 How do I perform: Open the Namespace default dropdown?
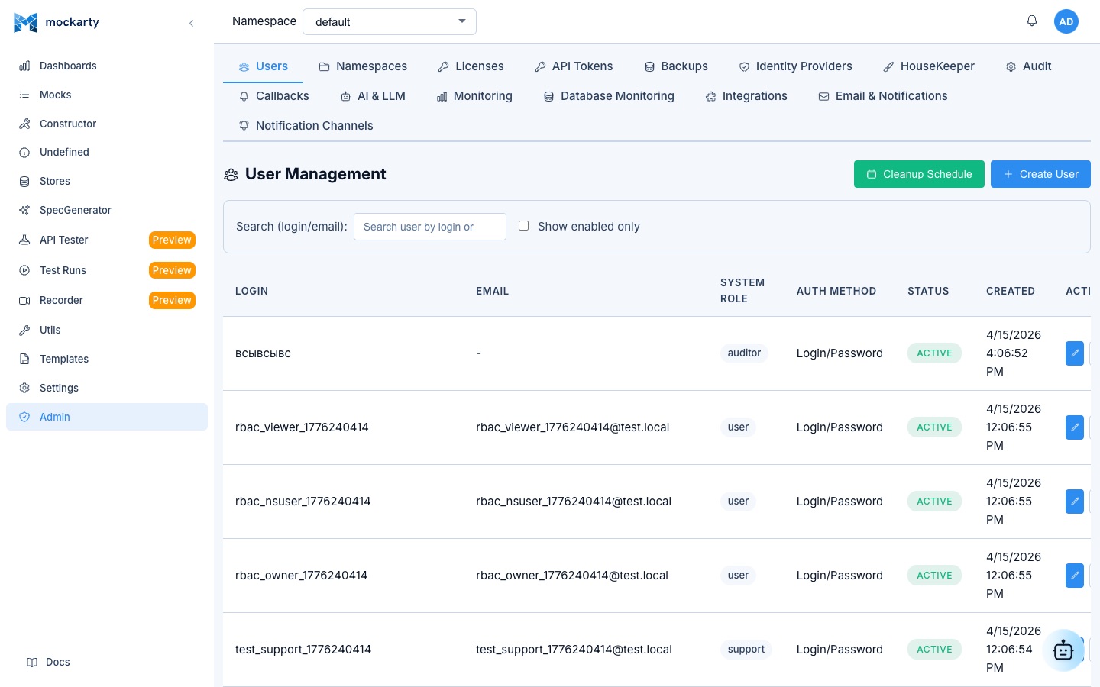[x=390, y=21]
